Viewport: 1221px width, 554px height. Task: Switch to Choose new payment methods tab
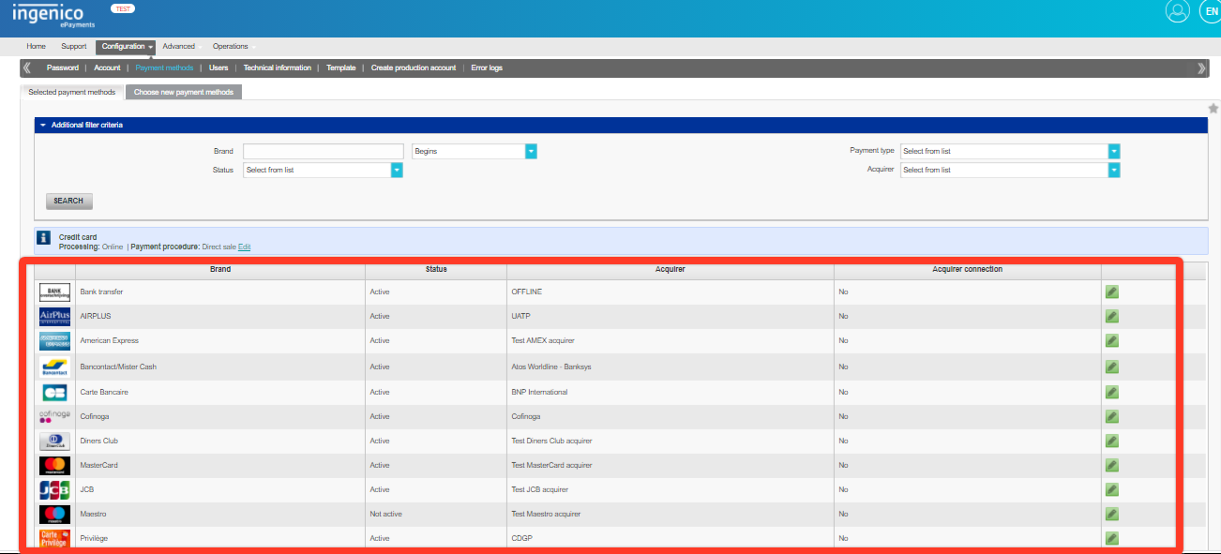[184, 93]
